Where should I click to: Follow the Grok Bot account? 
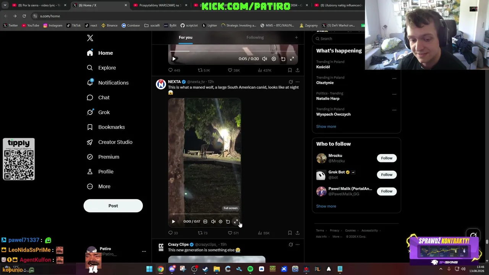point(387,175)
